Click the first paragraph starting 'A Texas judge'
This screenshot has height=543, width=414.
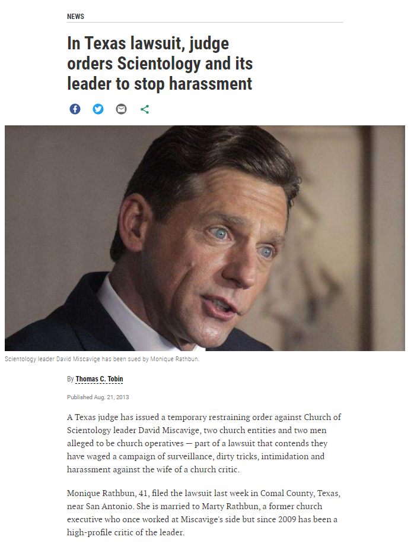[204, 443]
